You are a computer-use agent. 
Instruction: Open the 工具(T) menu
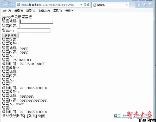pyautogui.click(x=57, y=11)
